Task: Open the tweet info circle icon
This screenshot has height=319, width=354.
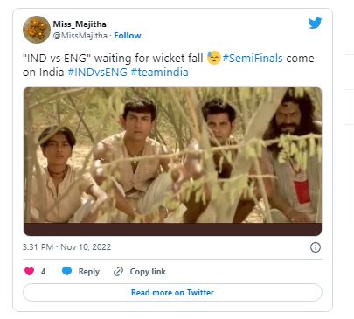Action: click(316, 247)
